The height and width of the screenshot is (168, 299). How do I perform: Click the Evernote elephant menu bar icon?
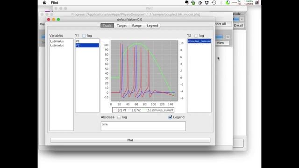pos(187,2)
